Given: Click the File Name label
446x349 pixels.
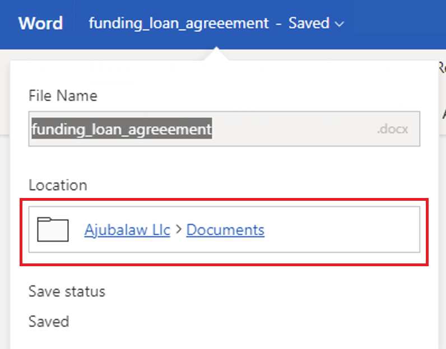Looking at the screenshot, I should 63,96.
